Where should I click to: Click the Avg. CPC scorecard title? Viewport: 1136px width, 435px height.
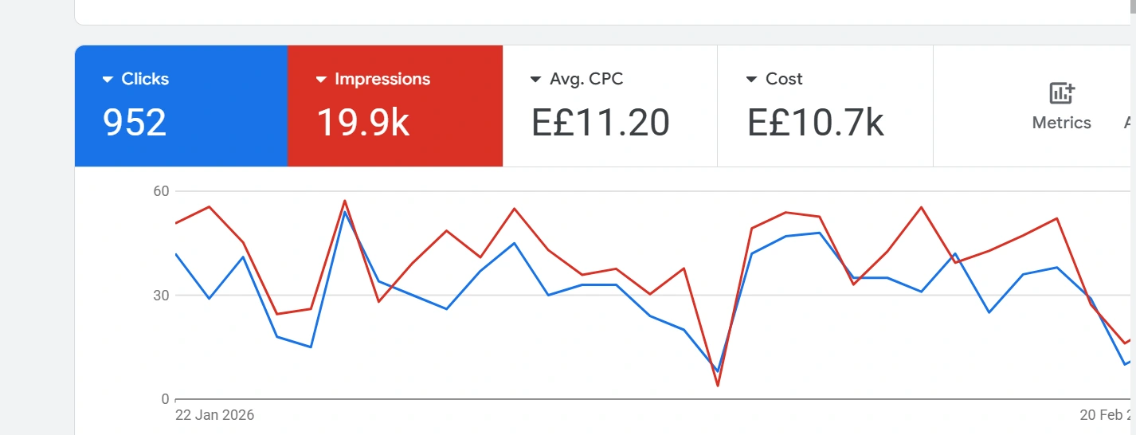(x=586, y=79)
